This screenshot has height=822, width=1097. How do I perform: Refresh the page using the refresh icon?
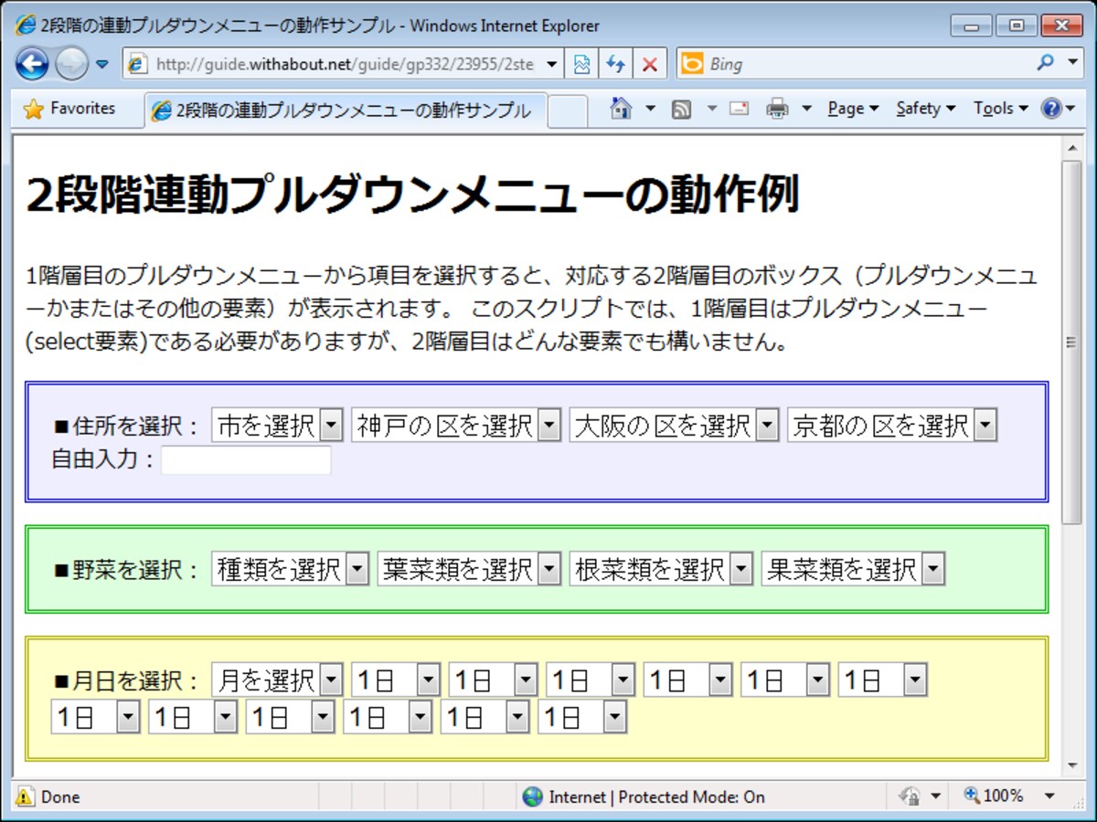(x=616, y=64)
